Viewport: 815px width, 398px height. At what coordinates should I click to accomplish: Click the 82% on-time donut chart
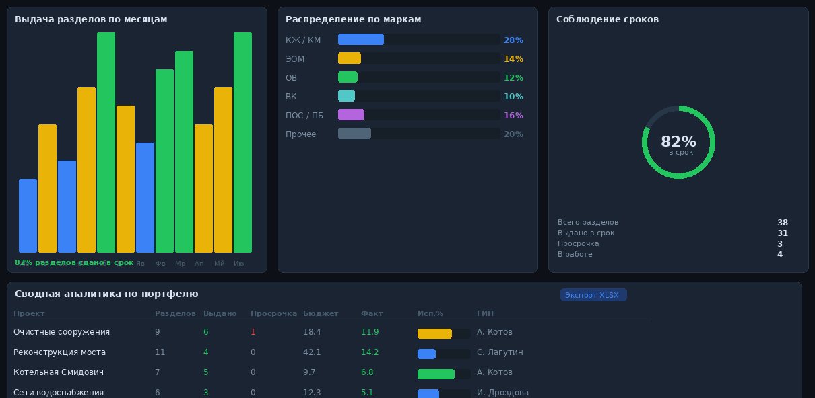(678, 142)
